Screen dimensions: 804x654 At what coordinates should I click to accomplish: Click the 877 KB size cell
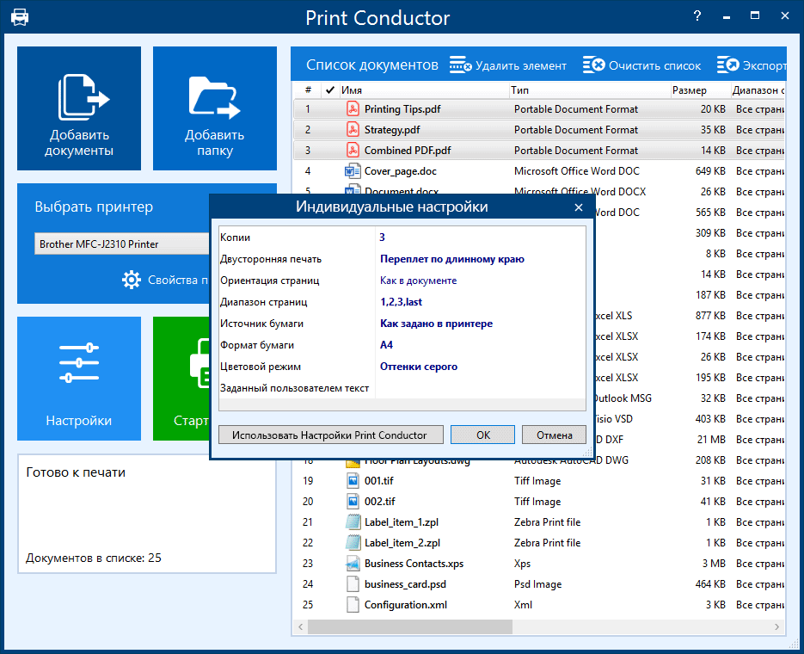coord(710,316)
